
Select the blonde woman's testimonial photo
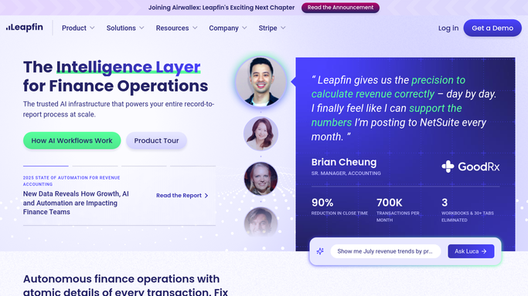click(x=261, y=179)
